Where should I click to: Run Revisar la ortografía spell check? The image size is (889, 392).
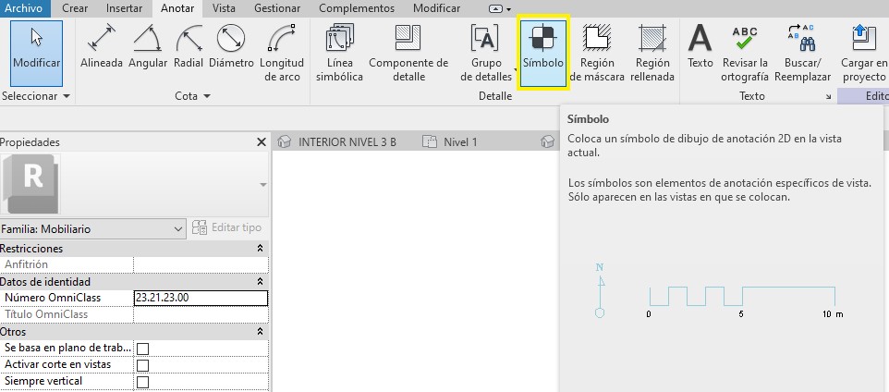pos(744,54)
